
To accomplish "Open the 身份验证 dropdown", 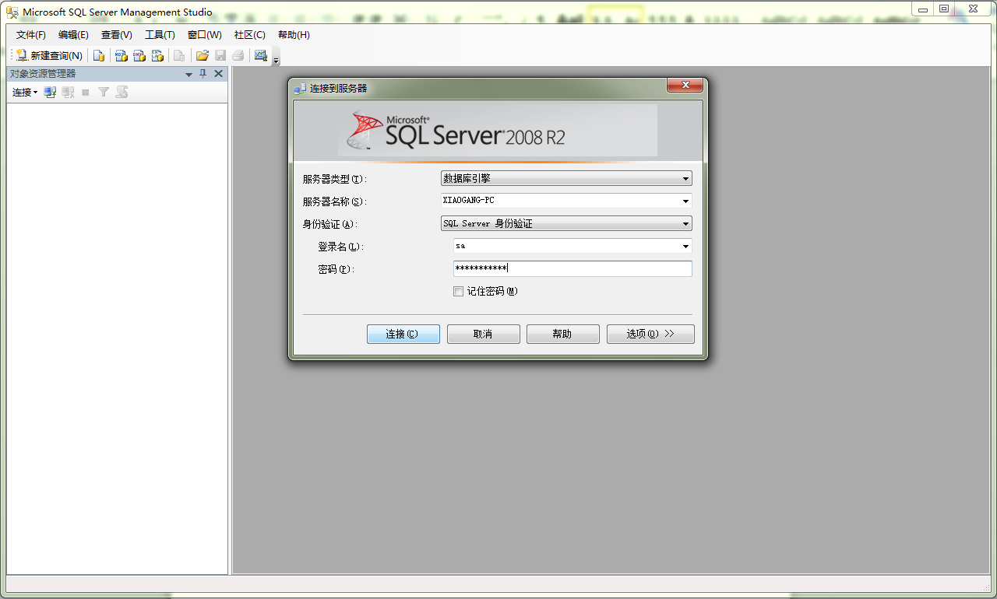I will (x=685, y=223).
